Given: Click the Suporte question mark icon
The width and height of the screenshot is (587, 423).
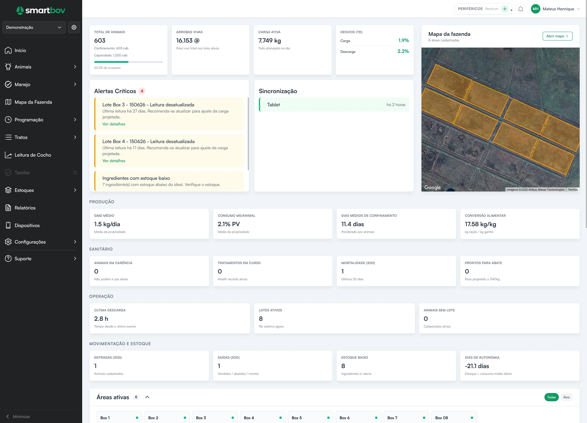Looking at the screenshot, I should pos(8,258).
